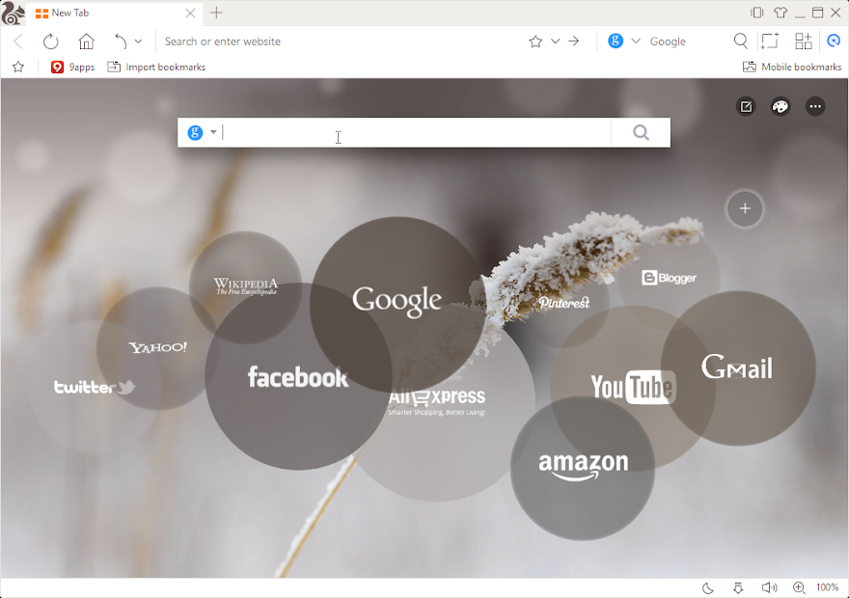Click inside the main page search field
Screen dimensions: 849x598
click(416, 132)
